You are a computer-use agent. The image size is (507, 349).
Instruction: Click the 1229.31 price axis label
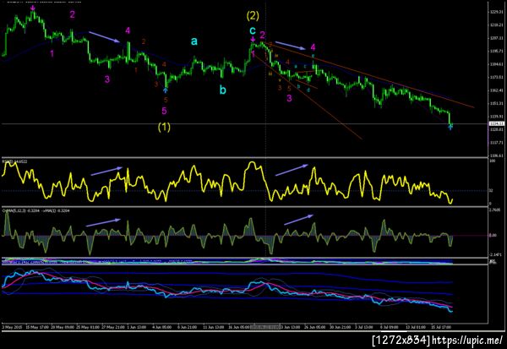pos(496,12)
